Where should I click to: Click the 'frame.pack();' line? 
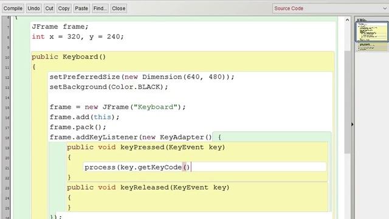pyautogui.click(x=78, y=127)
